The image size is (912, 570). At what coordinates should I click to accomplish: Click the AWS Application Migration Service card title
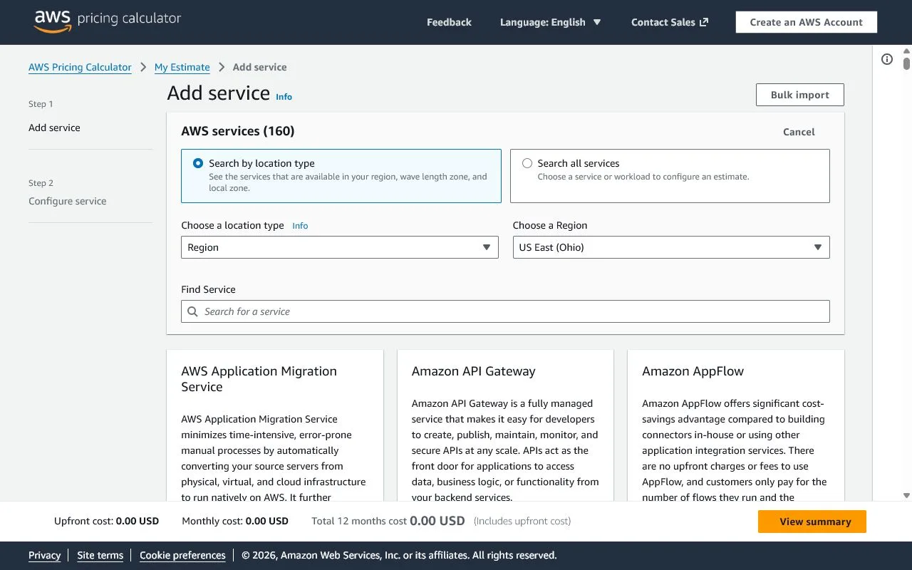[x=259, y=379]
